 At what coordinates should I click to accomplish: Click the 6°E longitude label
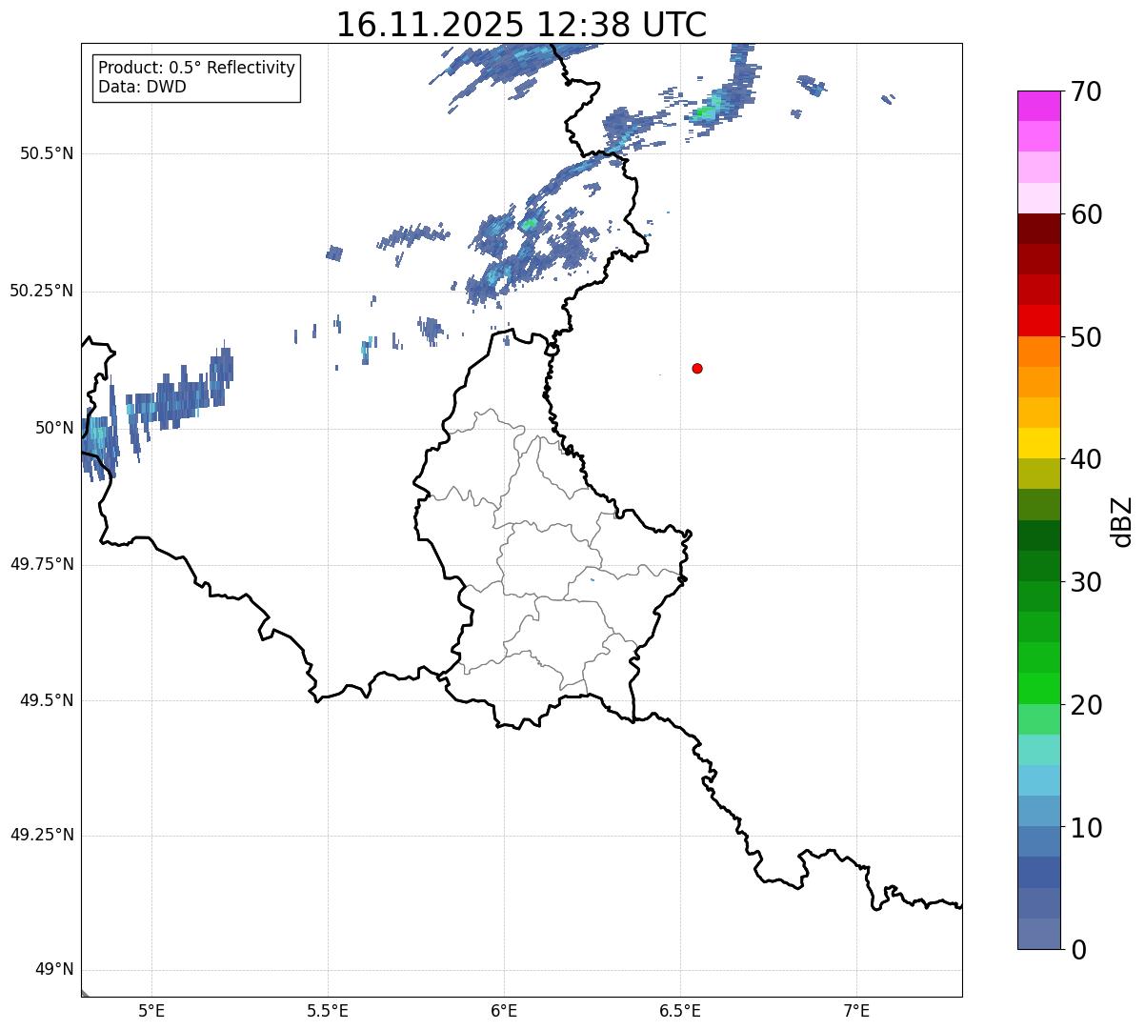(x=504, y=1010)
